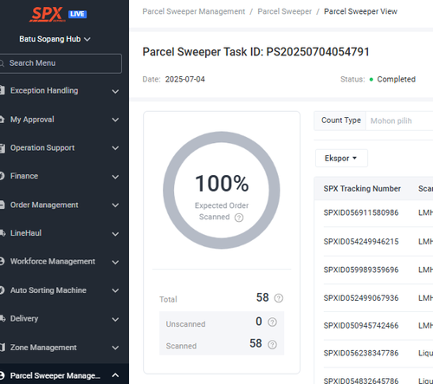Image resolution: width=433 pixels, height=384 pixels.
Task: Click the Zone Management map icon
Action: (x=2, y=347)
